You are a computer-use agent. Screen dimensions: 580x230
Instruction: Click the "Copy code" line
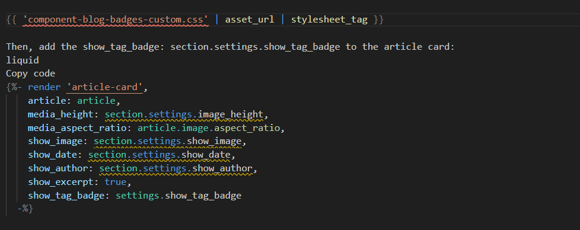click(31, 74)
